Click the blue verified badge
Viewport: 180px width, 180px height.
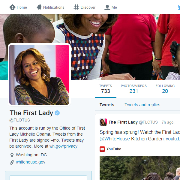point(57,113)
